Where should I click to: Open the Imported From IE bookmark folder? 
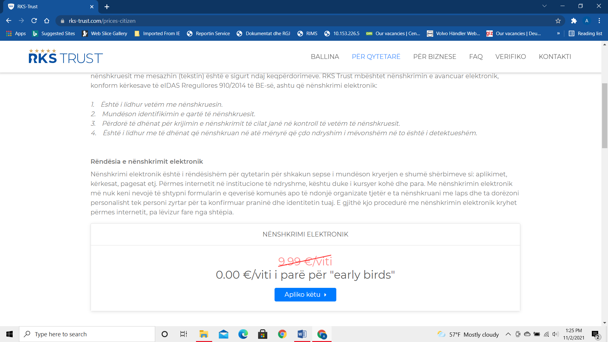(x=157, y=33)
